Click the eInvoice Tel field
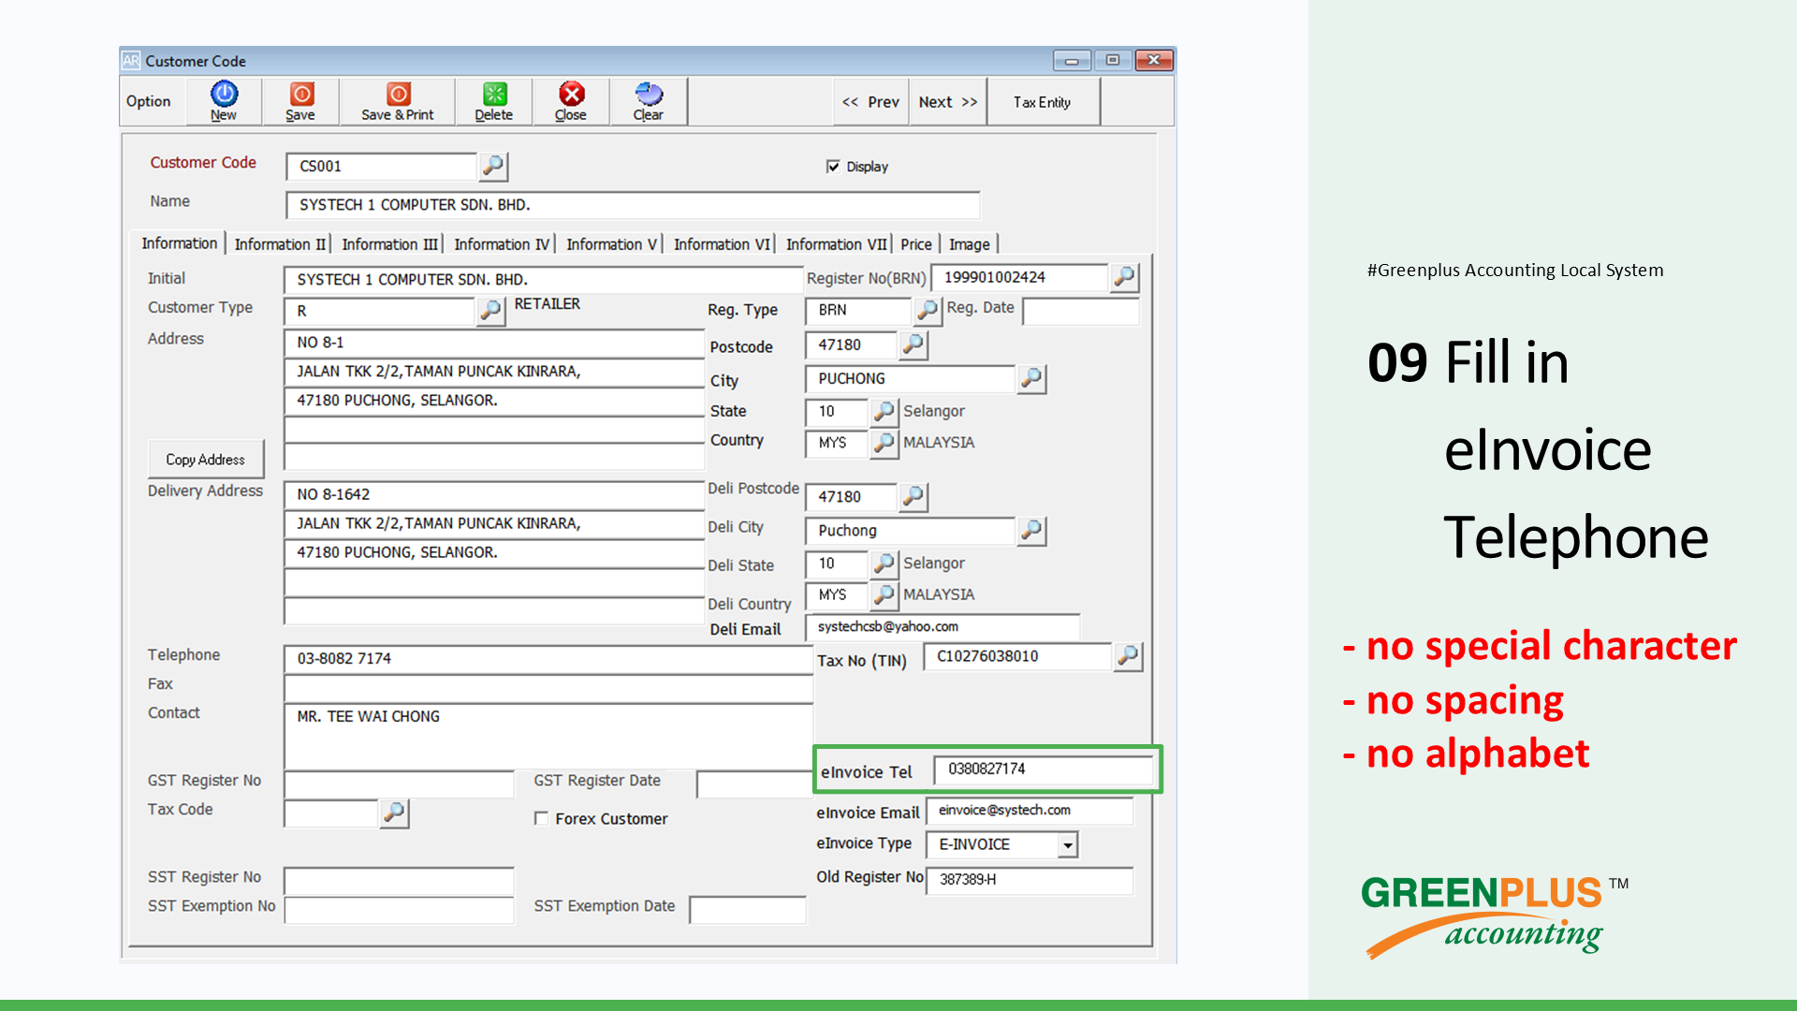 click(x=1043, y=769)
